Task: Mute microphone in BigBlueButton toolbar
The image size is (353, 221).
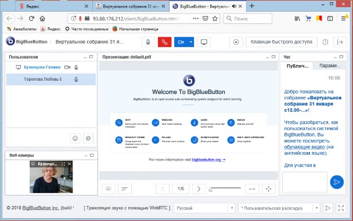Action: click(148, 42)
